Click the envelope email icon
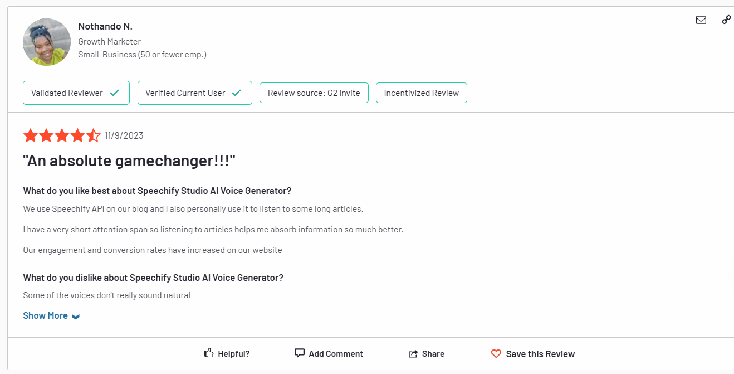This screenshot has height=374, width=734. [701, 20]
